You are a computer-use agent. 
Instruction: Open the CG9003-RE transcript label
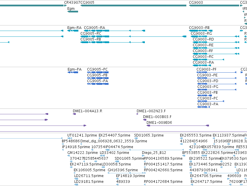[x=203, y=45]
